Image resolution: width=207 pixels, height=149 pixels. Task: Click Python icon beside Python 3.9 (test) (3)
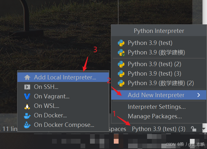(x=121, y=74)
